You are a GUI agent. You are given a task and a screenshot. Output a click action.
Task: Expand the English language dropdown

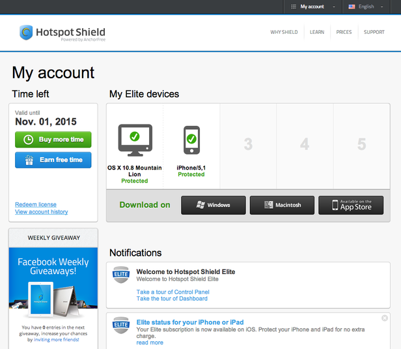382,7
